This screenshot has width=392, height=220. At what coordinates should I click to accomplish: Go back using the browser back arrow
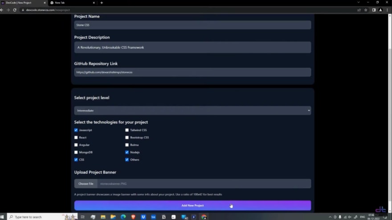click(2, 10)
